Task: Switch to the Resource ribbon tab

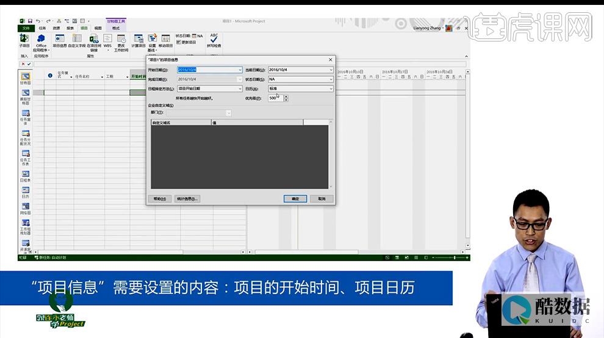Action: (x=56, y=28)
